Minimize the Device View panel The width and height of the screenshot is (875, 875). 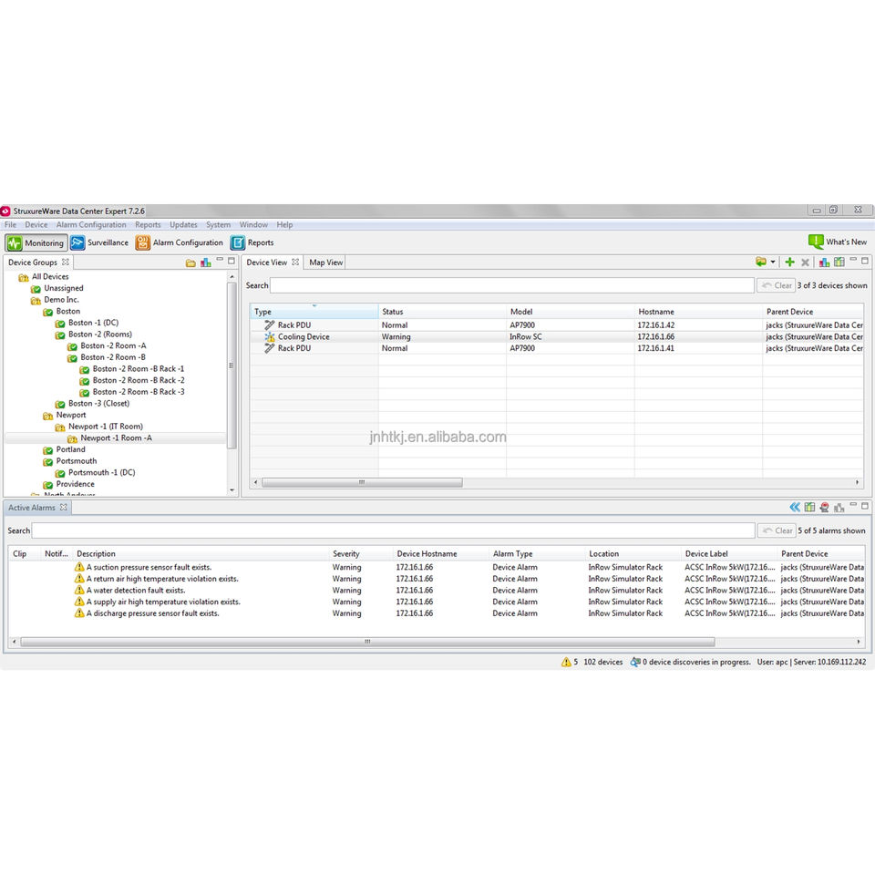coord(853,260)
